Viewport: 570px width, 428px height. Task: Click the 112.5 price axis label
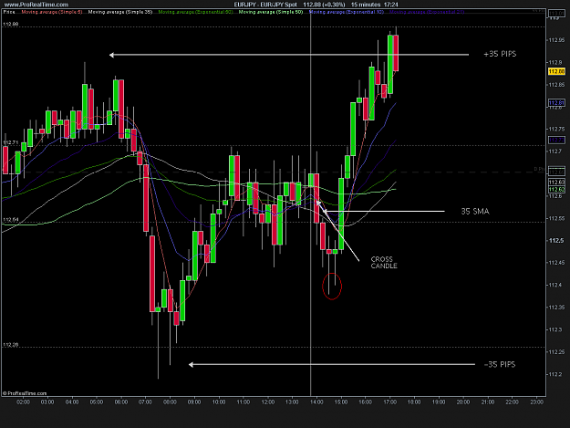(556, 240)
